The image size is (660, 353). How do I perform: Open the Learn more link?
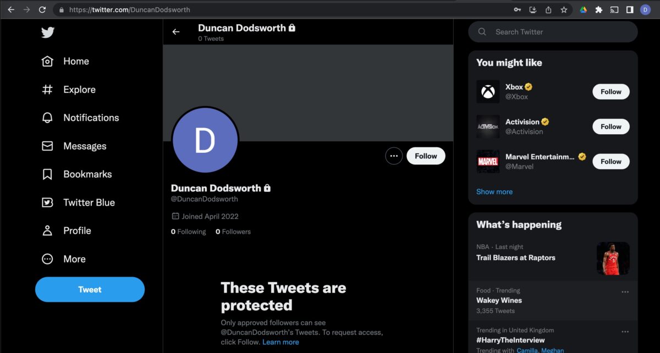click(x=280, y=342)
